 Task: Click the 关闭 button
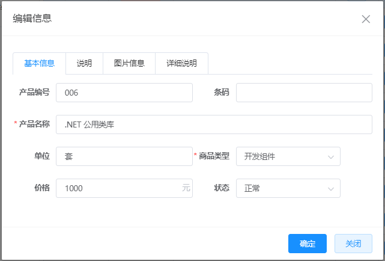(x=353, y=244)
